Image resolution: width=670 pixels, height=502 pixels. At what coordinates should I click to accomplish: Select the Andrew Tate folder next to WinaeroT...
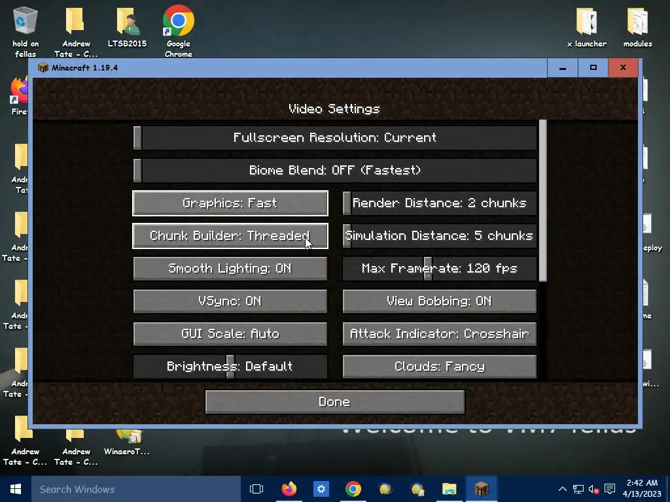tap(76, 447)
